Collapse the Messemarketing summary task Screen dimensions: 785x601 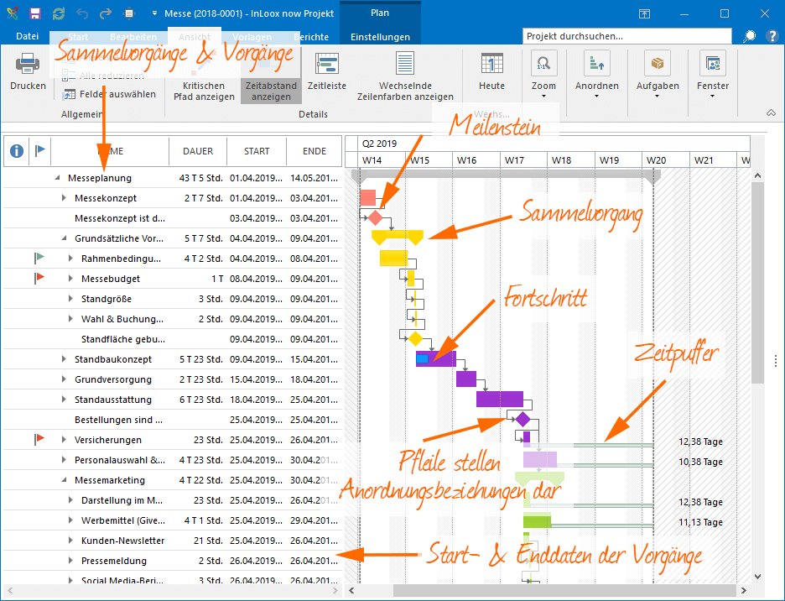64,479
